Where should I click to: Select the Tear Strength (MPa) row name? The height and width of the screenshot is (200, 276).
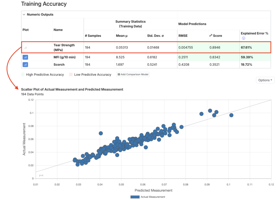tap(64, 47)
